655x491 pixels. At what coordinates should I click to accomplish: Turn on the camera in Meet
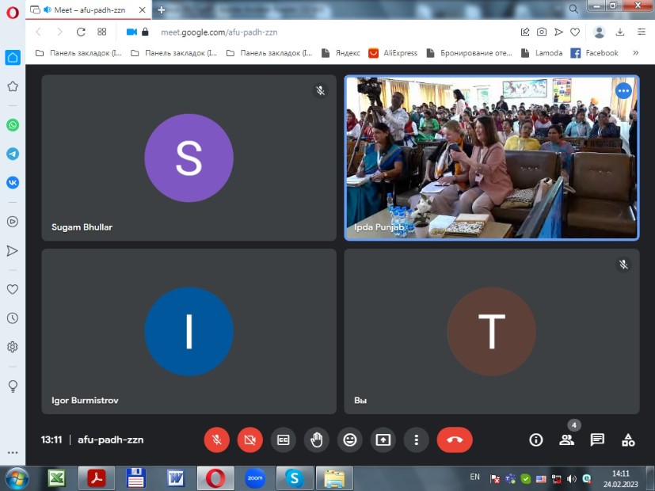[x=250, y=440]
